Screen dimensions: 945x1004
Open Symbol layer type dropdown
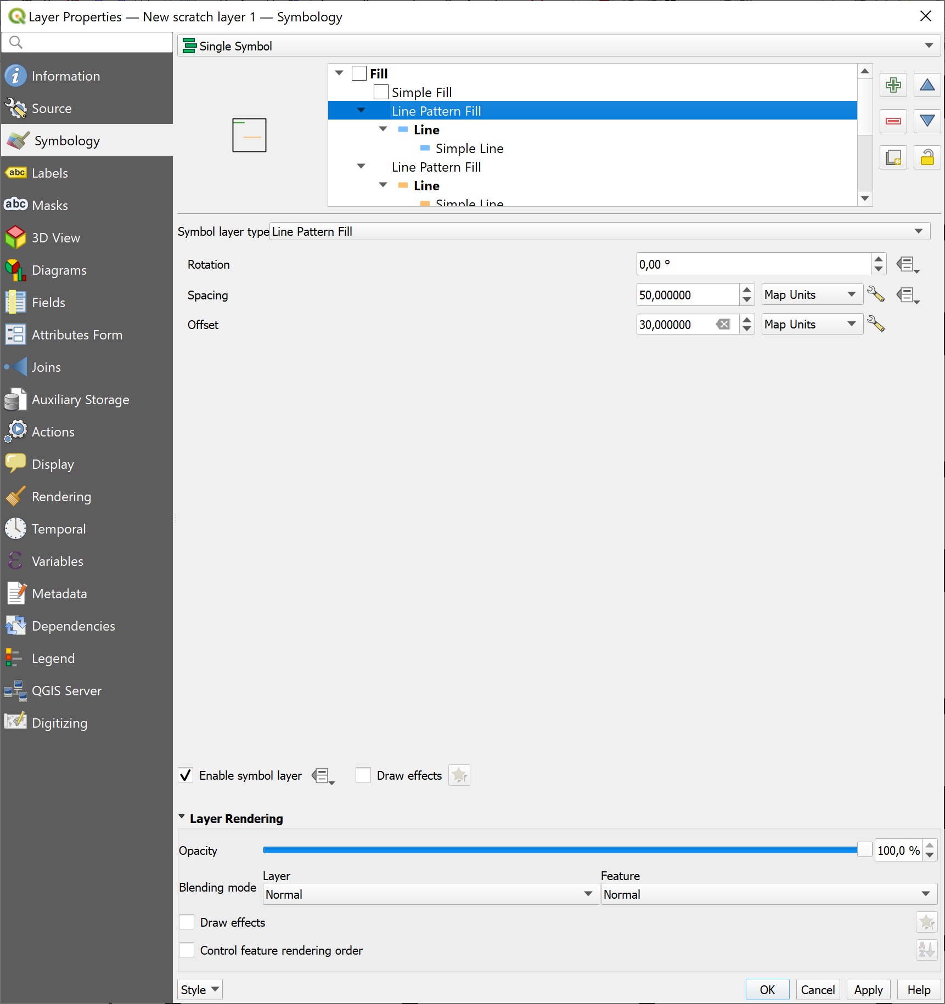point(600,231)
